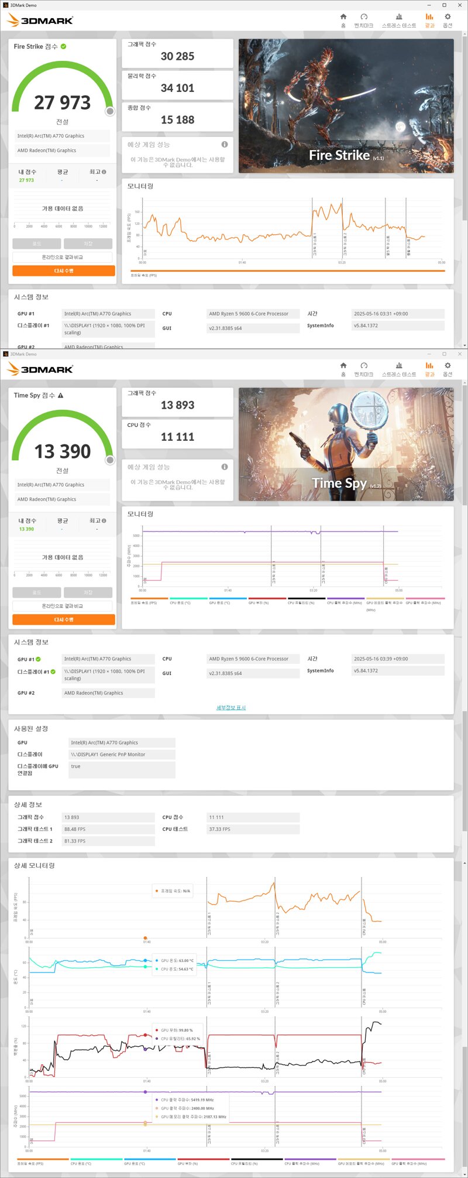Click 3DMark logo in Time Spy window
The width and height of the screenshot is (468, 1178).
tap(40, 369)
